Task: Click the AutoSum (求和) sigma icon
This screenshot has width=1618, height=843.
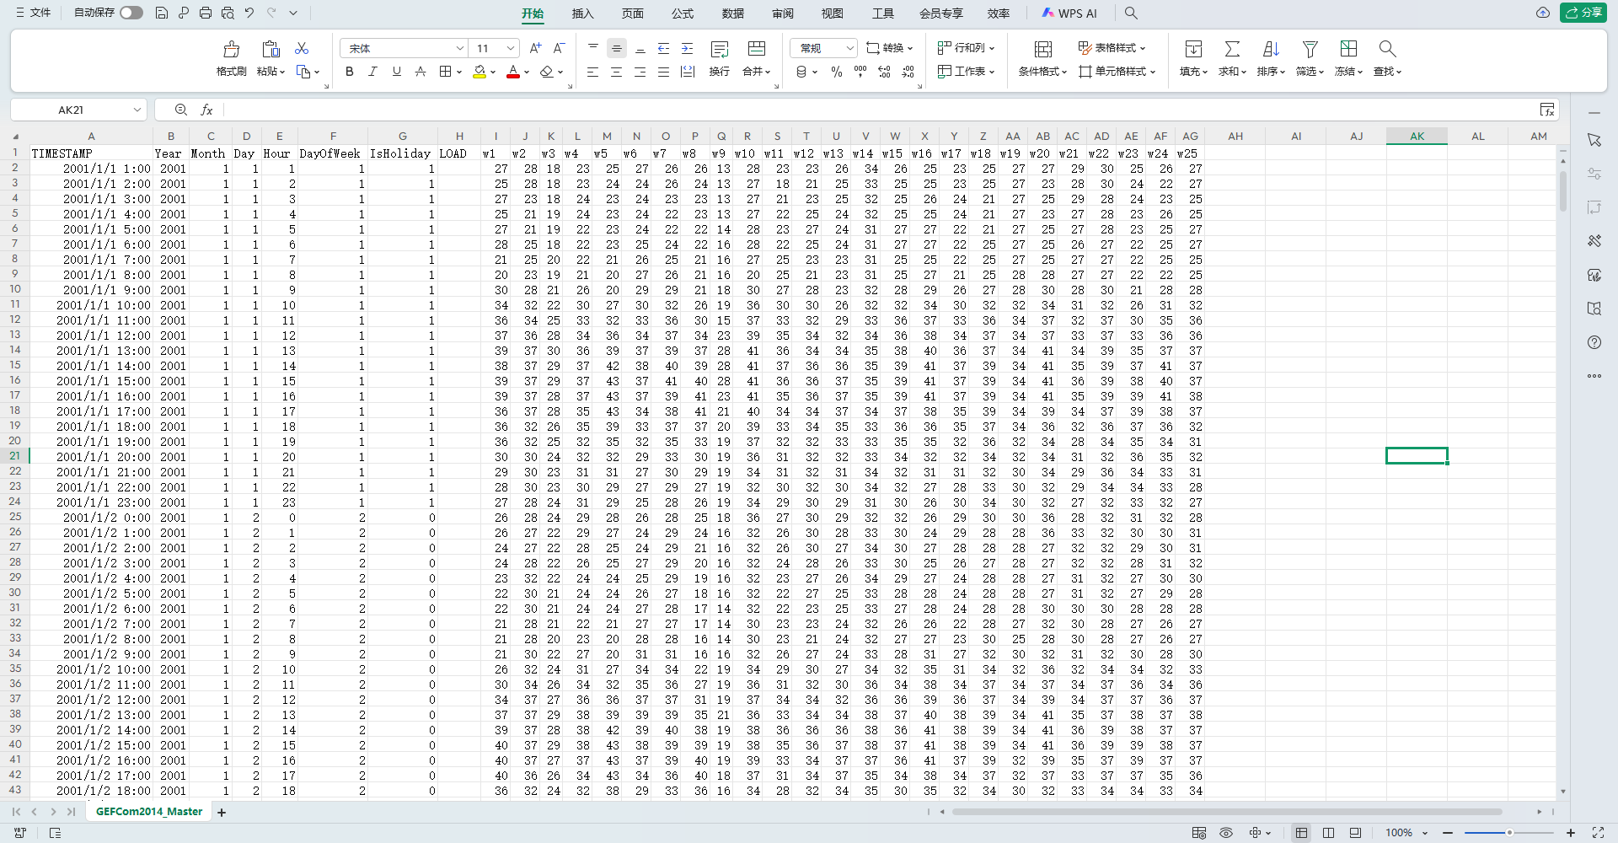Action: pyautogui.click(x=1232, y=49)
